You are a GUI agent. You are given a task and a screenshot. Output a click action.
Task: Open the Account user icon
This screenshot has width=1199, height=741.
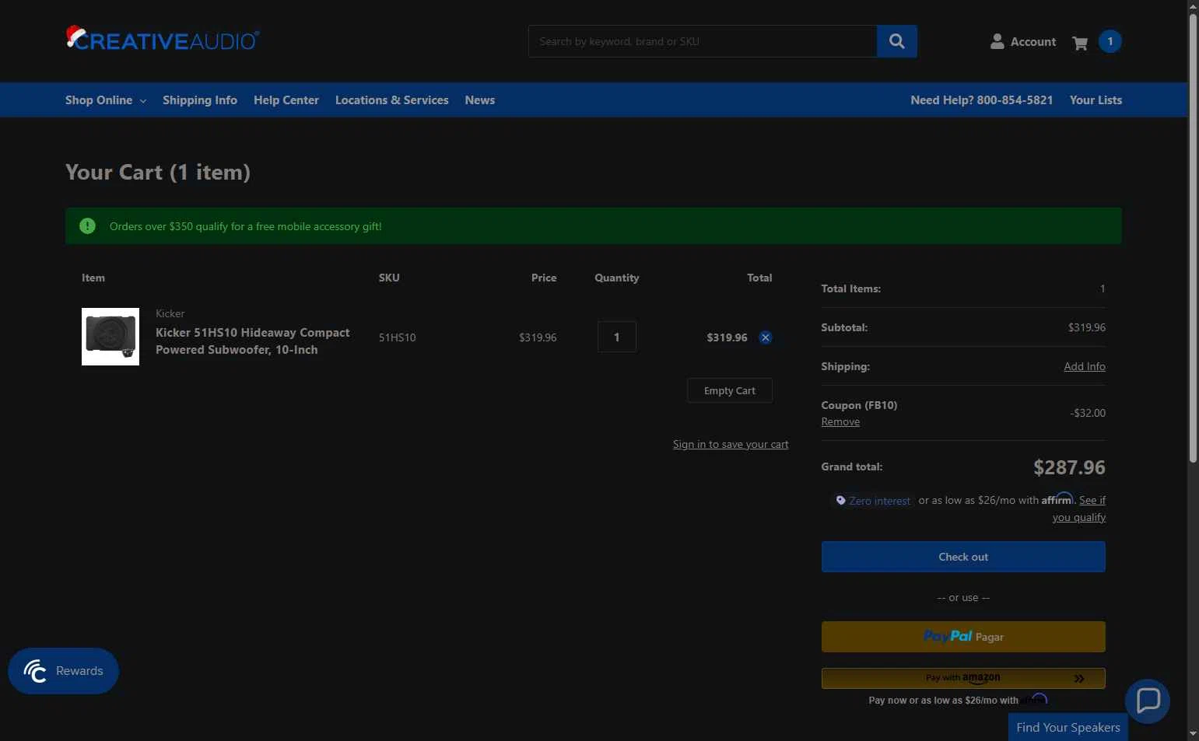coord(997,42)
